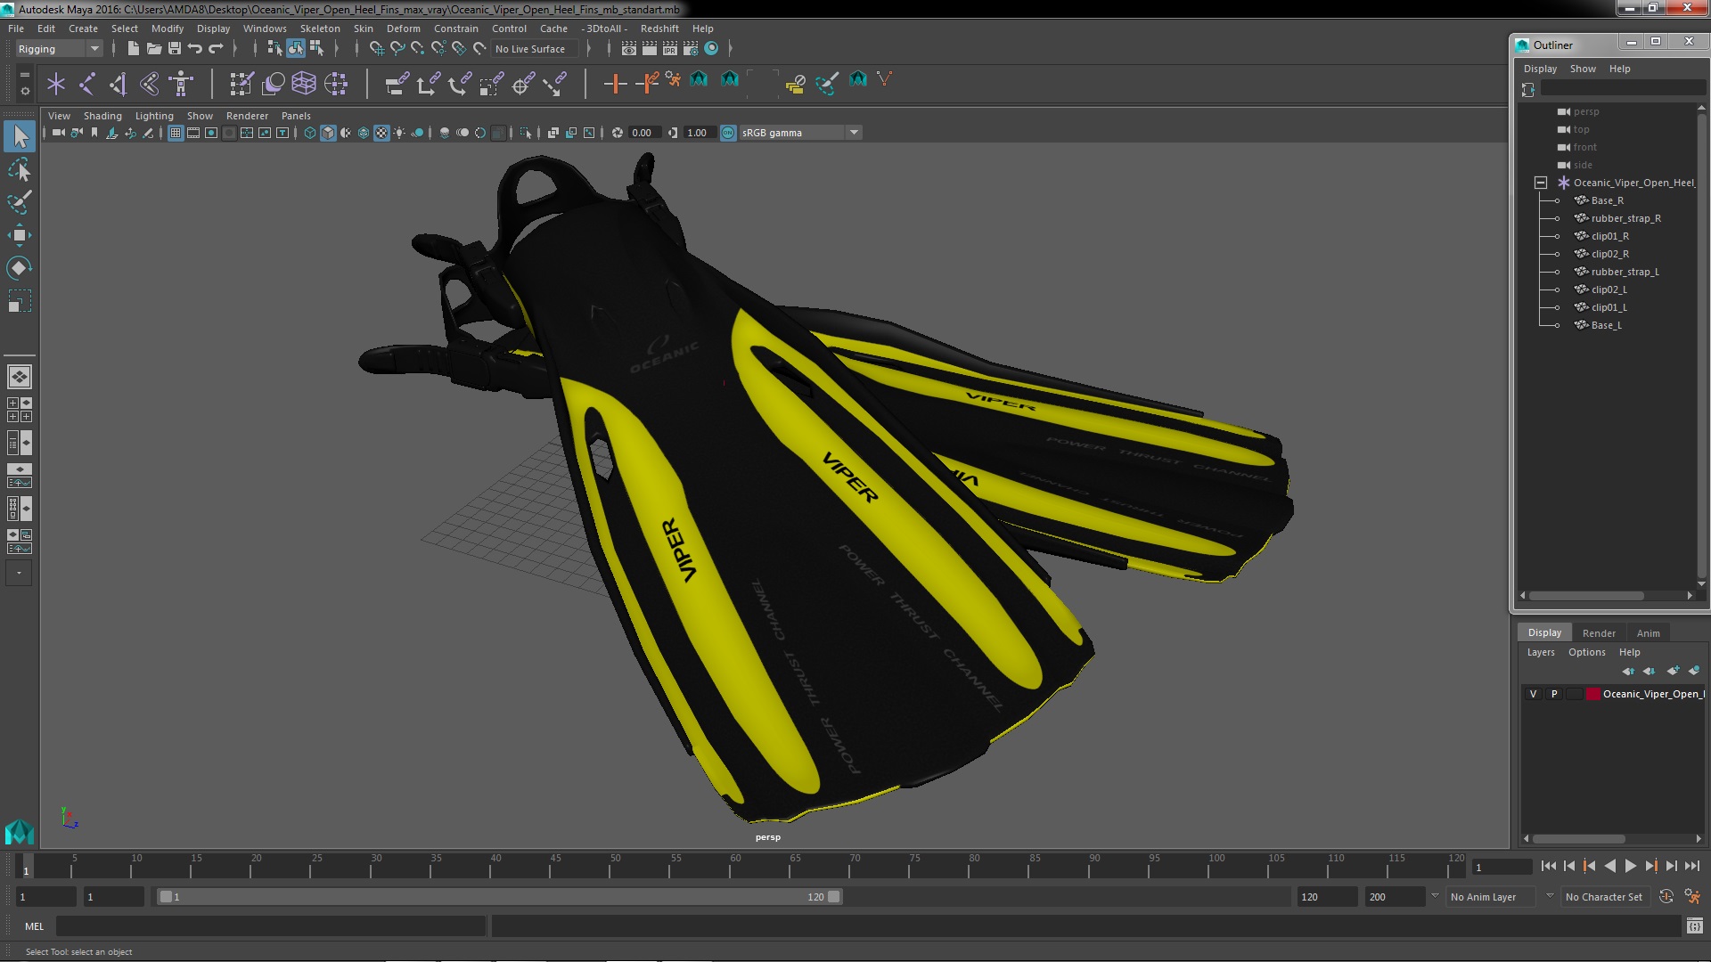Collapse the Oceanic_Viper_Open_Heel group
The width and height of the screenshot is (1711, 962).
(1541, 183)
